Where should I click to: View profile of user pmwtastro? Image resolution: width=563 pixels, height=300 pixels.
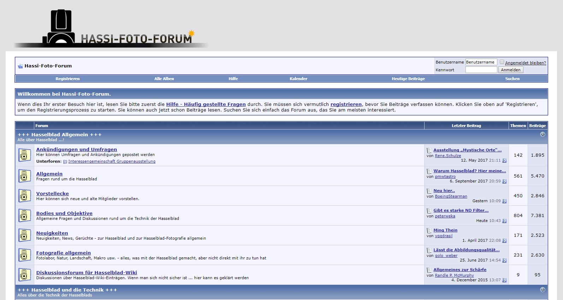[445, 176]
